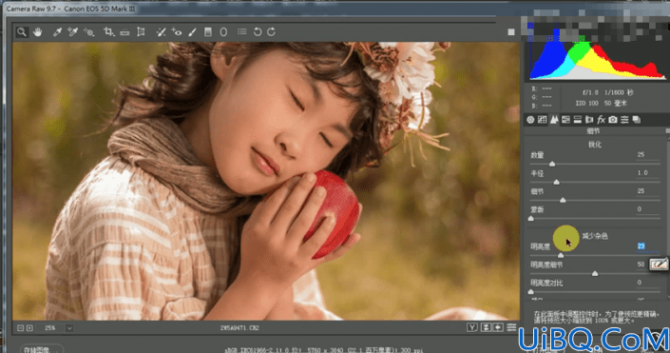Open the preview preferences menu icon
This screenshot has width=670, height=353.
pos(511,327)
